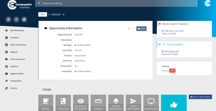Select the thumbs-up sold stage tile

(174, 103)
